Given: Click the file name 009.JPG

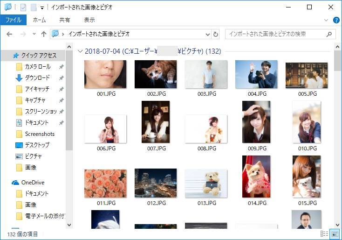Looking at the screenshot, I should pyautogui.click(x=257, y=148).
